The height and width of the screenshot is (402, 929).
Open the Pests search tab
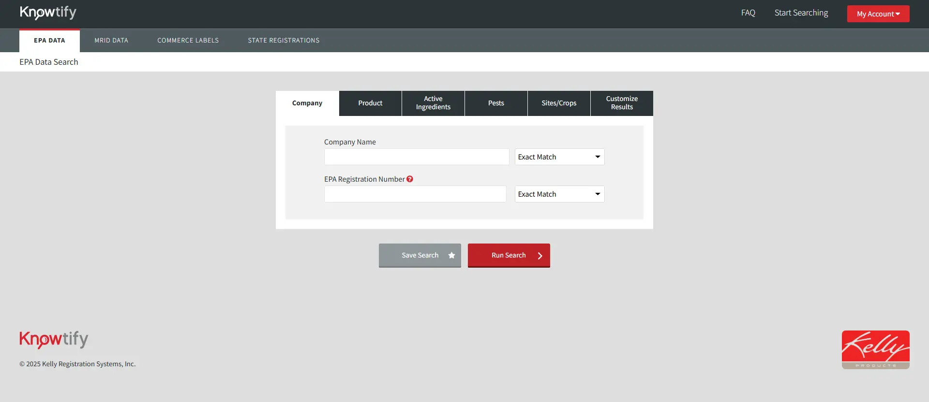(496, 103)
